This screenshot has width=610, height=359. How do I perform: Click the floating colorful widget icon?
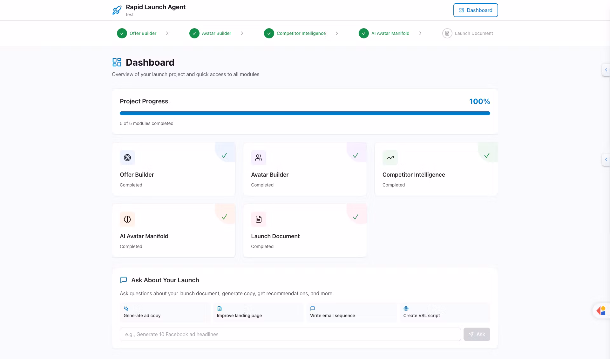pyautogui.click(x=601, y=311)
